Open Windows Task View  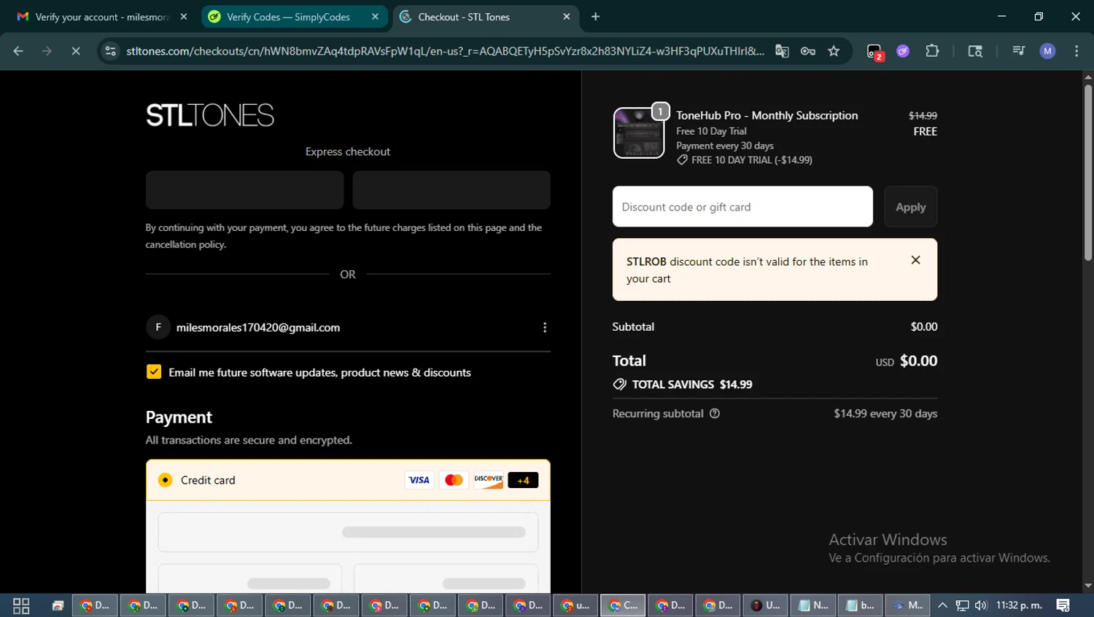coord(21,605)
